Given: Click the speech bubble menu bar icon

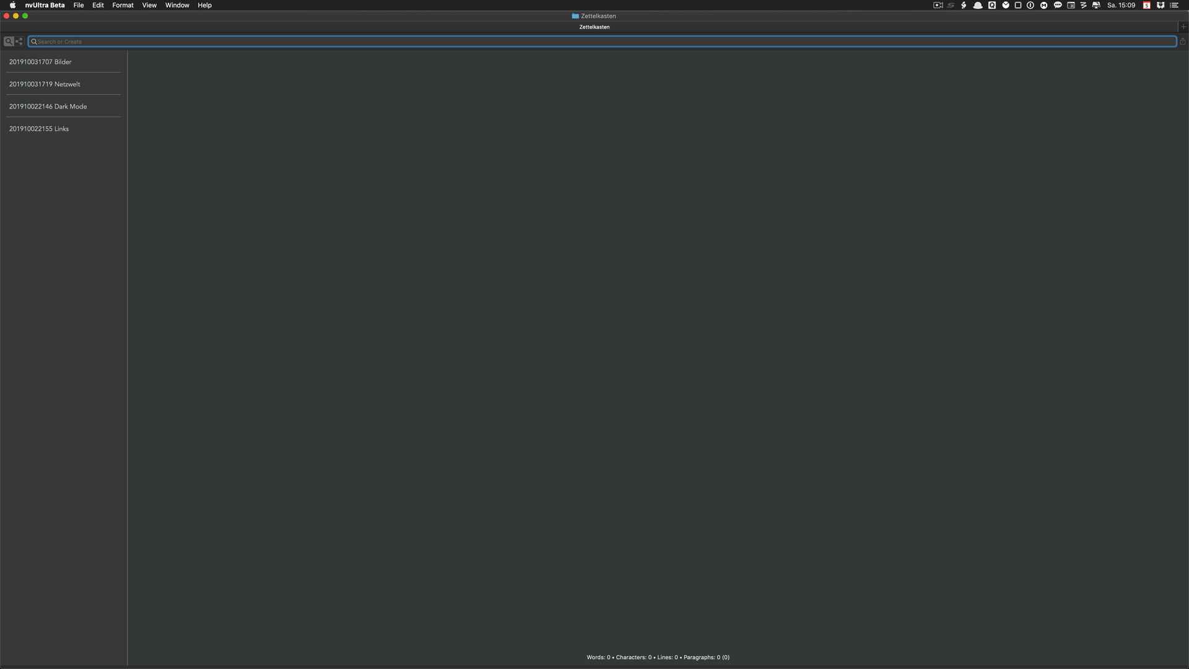Looking at the screenshot, I should click(1058, 5).
